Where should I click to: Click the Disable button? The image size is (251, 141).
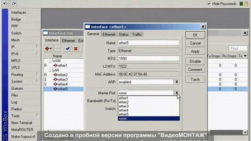[195, 61]
